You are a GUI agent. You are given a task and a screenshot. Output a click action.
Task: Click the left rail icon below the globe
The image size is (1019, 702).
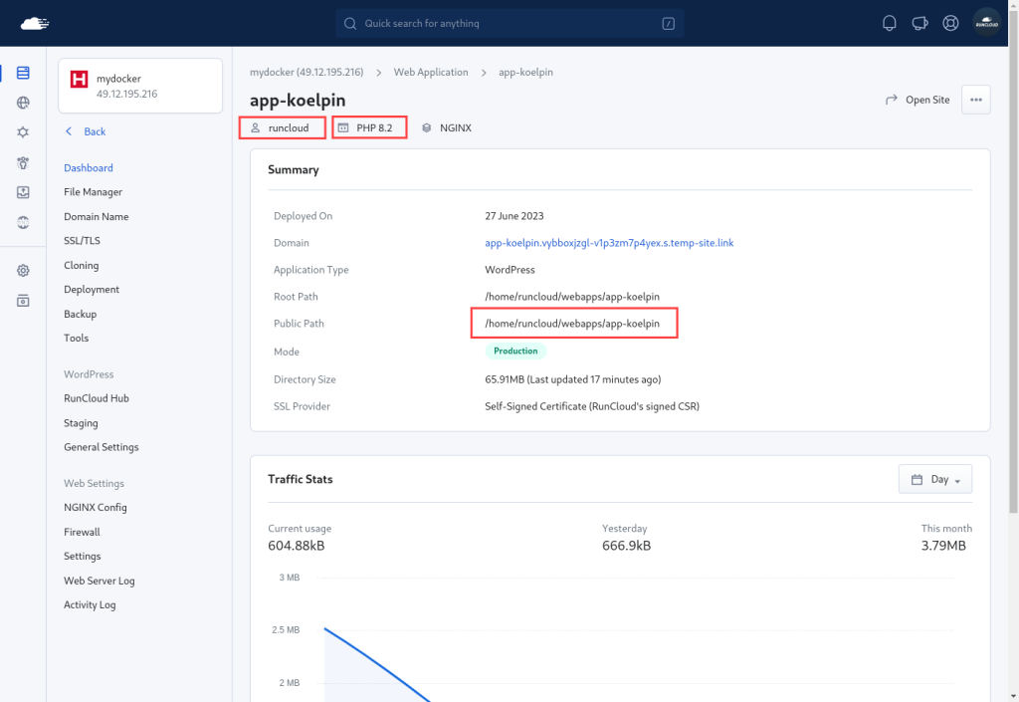[23, 132]
